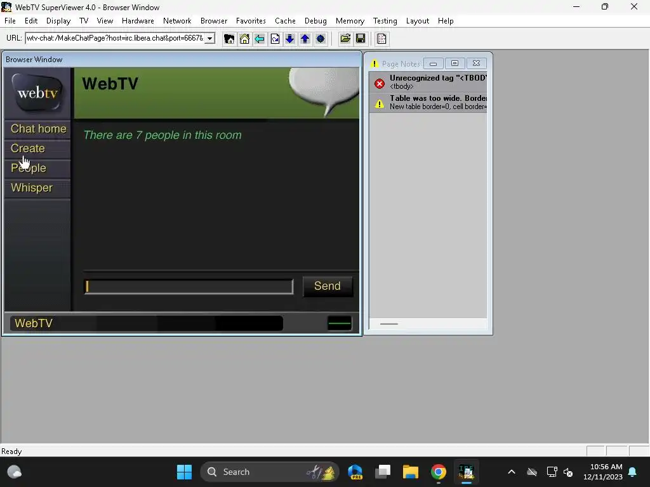The width and height of the screenshot is (650, 487).
Task: Click the blue up arrow toolbar icon
Action: 305,39
